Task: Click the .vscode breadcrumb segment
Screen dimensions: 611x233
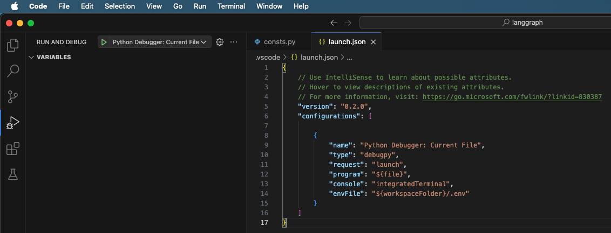Action: [268, 58]
